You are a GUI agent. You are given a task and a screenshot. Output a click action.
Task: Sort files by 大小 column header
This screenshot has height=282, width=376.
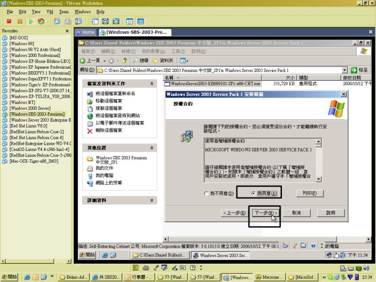pos(279,78)
